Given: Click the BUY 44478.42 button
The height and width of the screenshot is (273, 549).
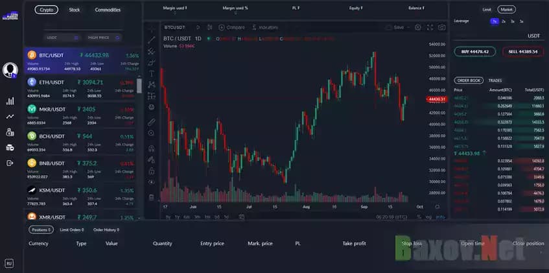Looking at the screenshot, I should click(x=474, y=51).
